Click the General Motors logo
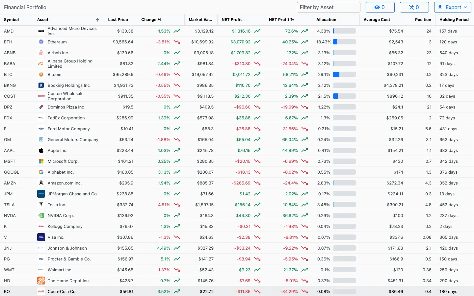This screenshot has width=474, height=296. pyautogui.click(x=41, y=139)
